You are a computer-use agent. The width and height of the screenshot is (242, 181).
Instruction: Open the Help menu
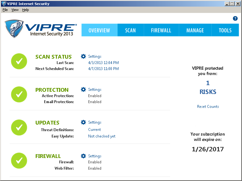point(26,10)
